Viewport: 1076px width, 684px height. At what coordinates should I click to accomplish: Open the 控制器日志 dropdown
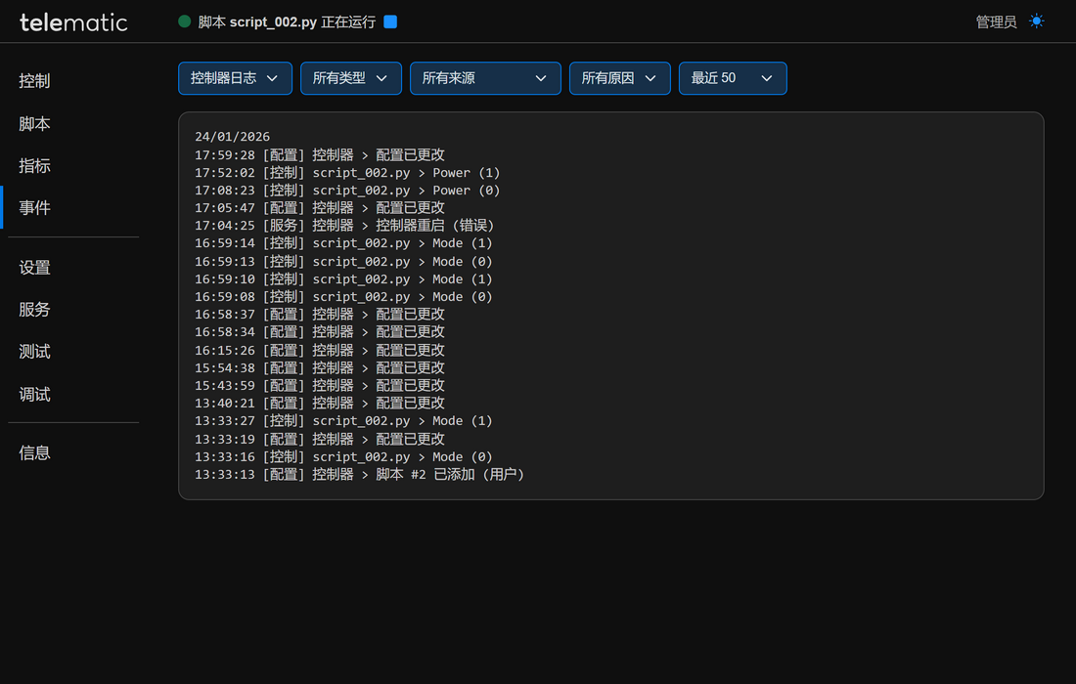235,78
